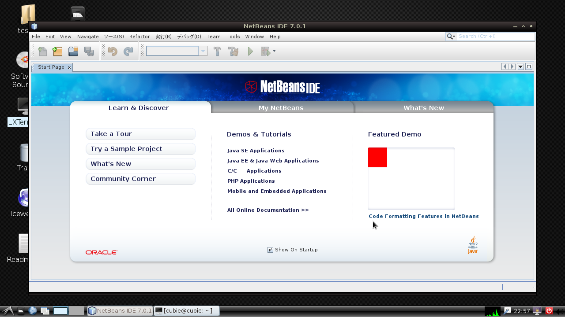Screen dimensions: 565x317
Task: Click the Redo arrow icon
Action: 128,52
